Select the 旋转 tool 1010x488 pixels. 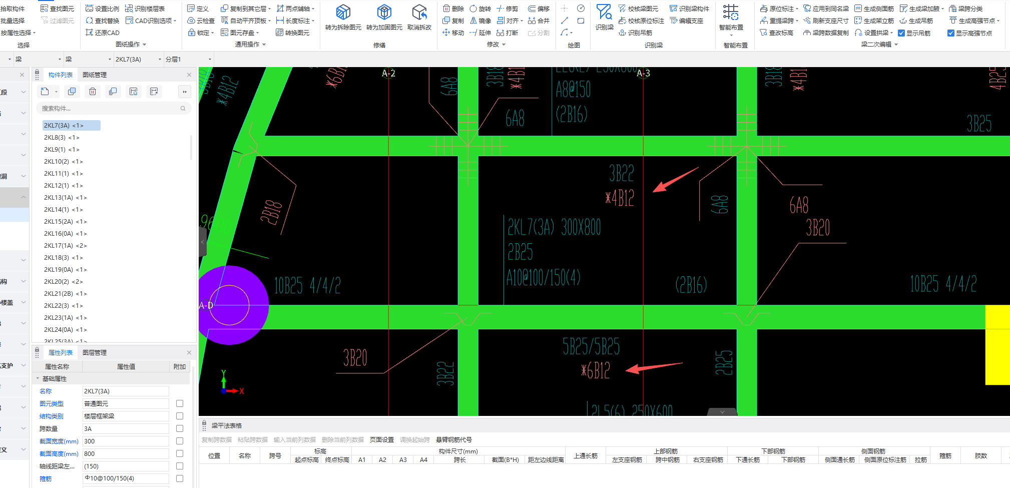click(x=480, y=9)
